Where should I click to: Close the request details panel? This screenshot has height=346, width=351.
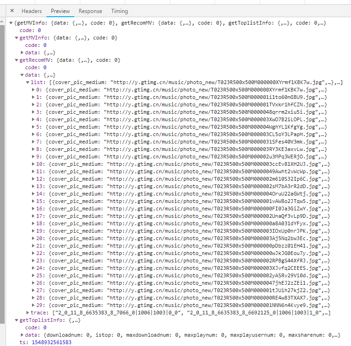(12, 11)
